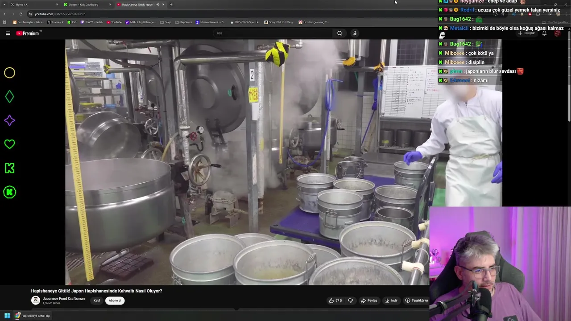This screenshot has width=571, height=321.
Task: Start voice search with microphone icon
Action: [x=355, y=33]
